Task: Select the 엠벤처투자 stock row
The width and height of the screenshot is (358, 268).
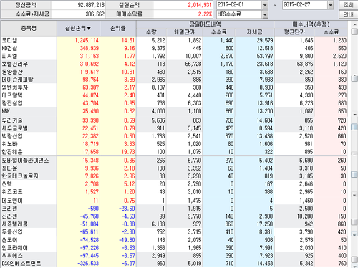Action: [x=174, y=87]
